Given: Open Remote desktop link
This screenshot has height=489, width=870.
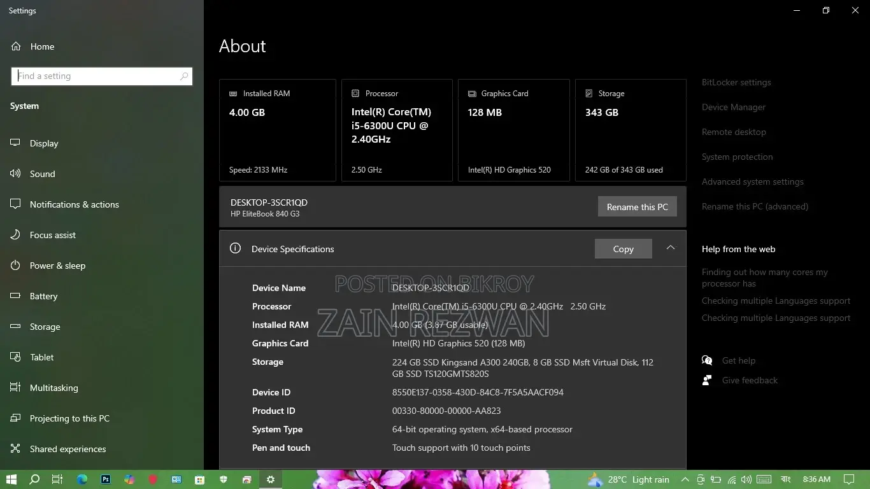Looking at the screenshot, I should coord(734,132).
